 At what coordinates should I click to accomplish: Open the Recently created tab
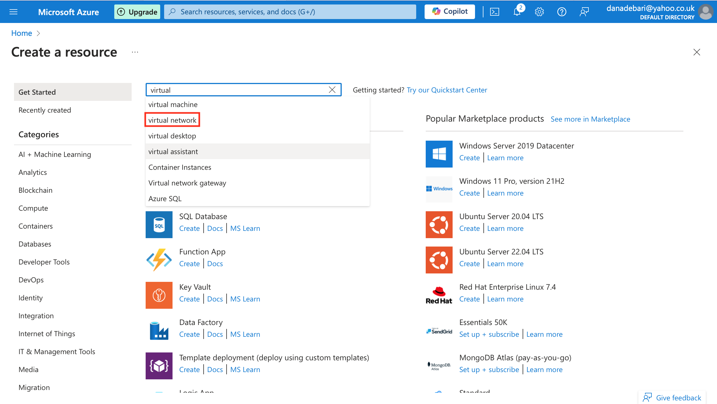[45, 110]
